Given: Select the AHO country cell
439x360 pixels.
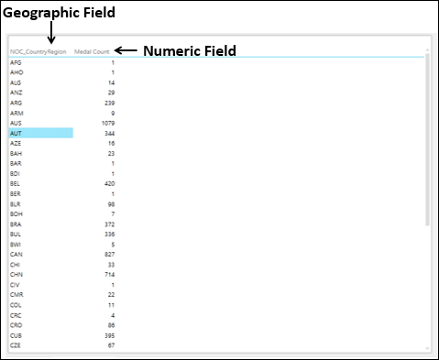Looking at the screenshot, I should point(16,72).
